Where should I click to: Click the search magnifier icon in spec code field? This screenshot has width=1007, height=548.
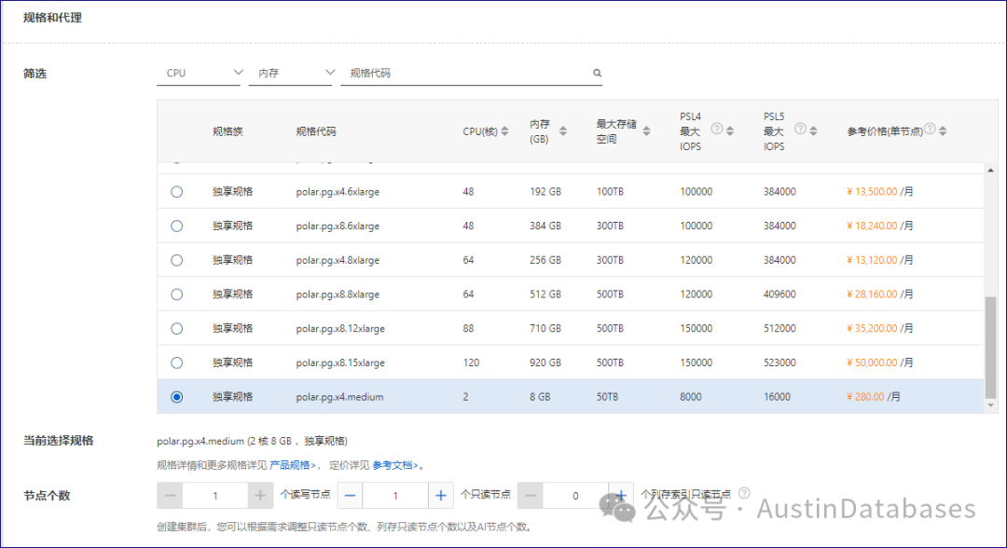point(598,73)
